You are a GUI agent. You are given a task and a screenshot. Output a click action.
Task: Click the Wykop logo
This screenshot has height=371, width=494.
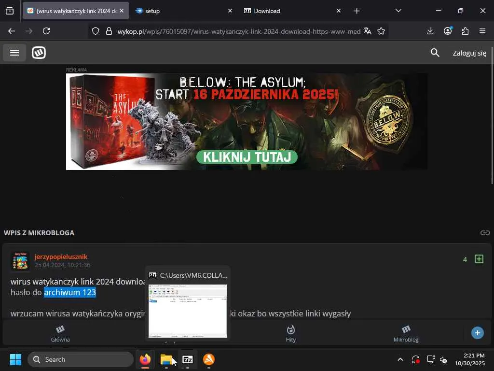pos(39,53)
